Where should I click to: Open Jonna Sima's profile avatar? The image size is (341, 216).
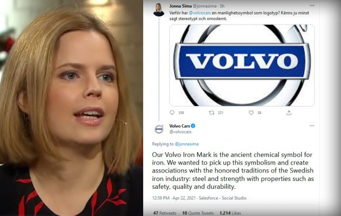click(x=159, y=10)
